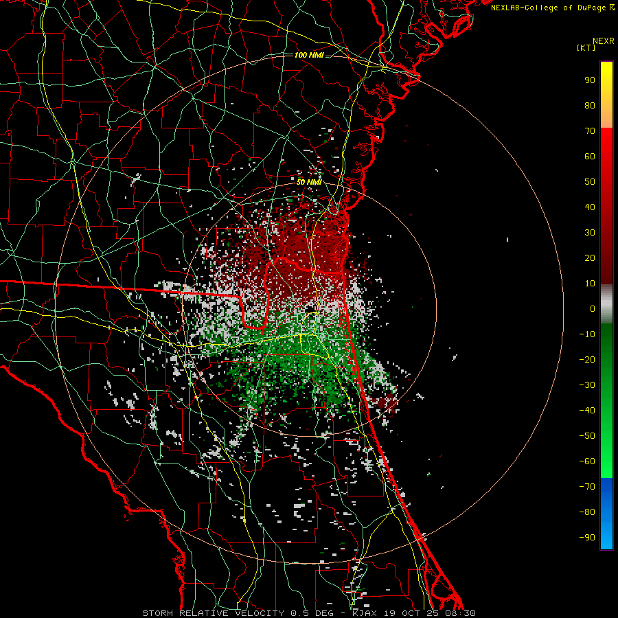Viewport: 618px width, 618px height.
Task: Click the 30 value on the velocity scale
Action: [590, 233]
